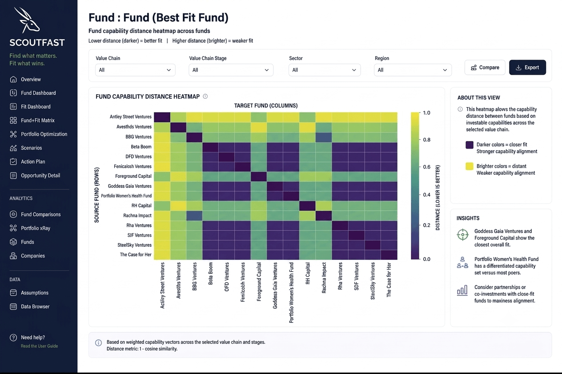The height and width of the screenshot is (374, 562).
Task: Click the Portfolio Optimization icon
Action: coord(13,134)
